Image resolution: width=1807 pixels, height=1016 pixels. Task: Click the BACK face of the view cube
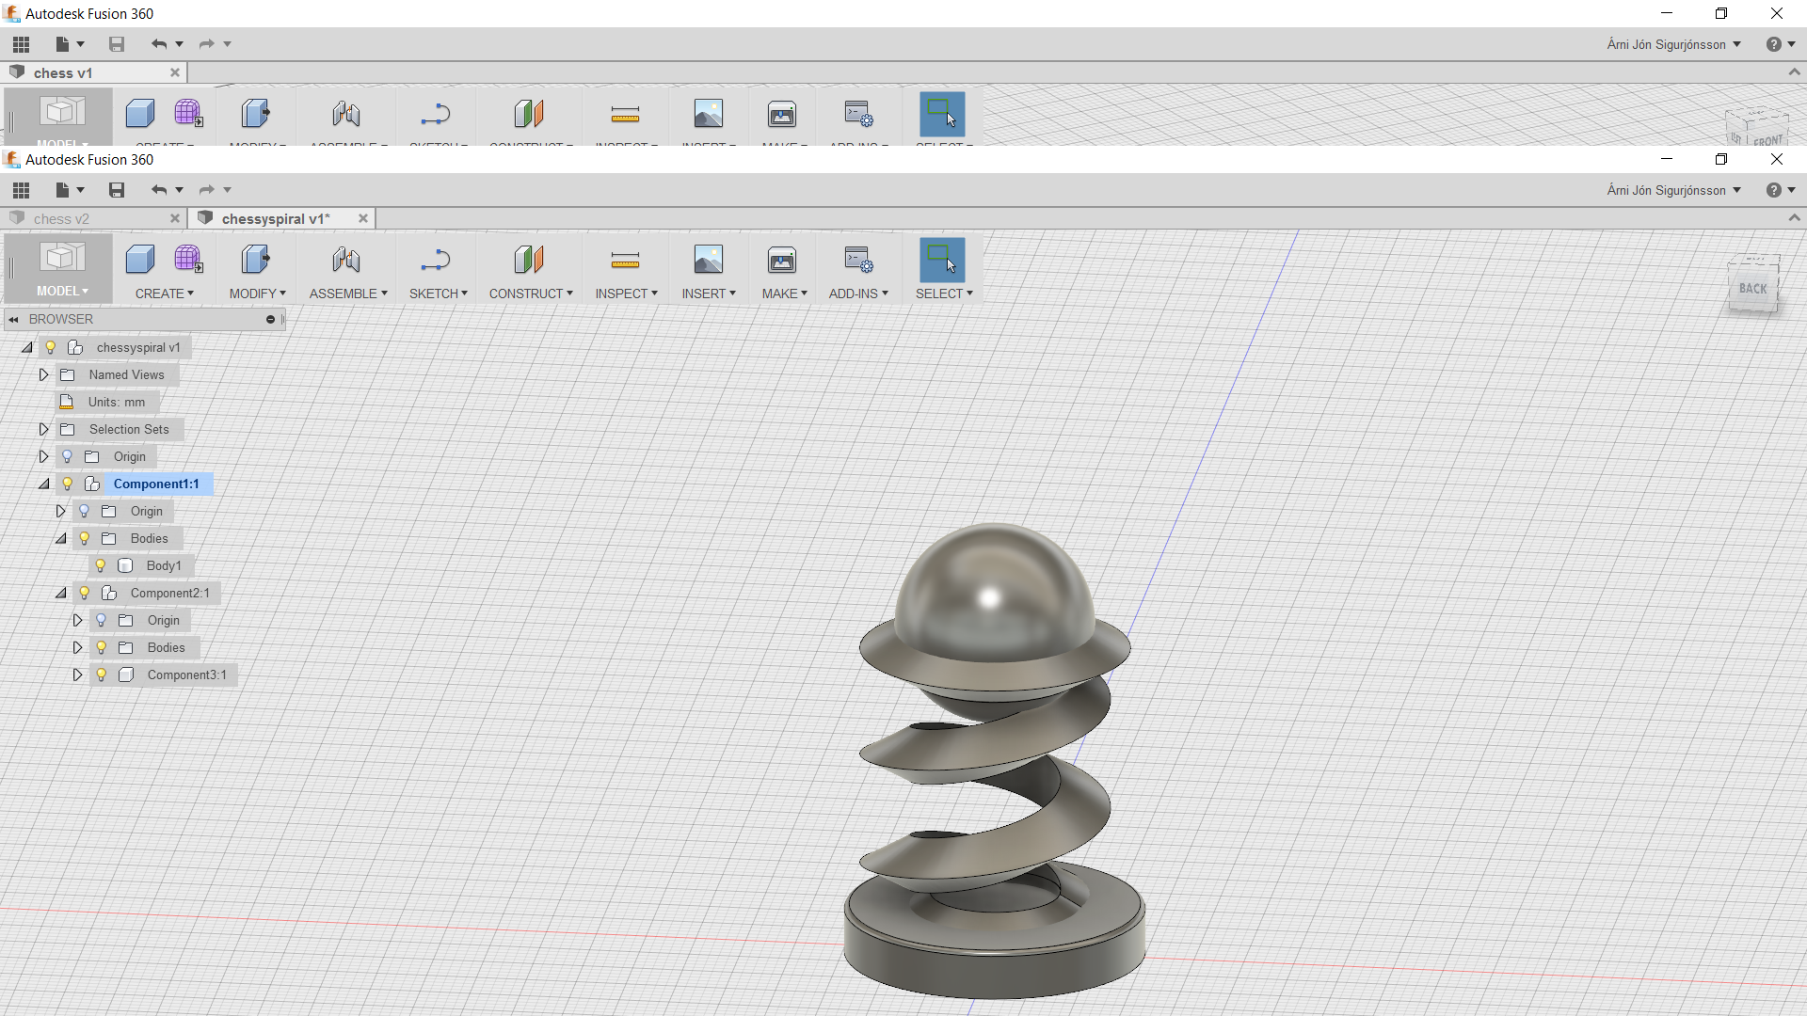point(1752,289)
